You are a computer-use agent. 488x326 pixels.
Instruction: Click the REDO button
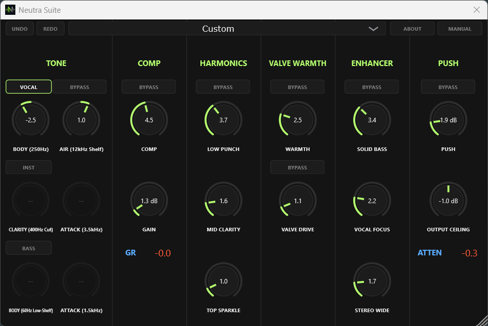50,29
